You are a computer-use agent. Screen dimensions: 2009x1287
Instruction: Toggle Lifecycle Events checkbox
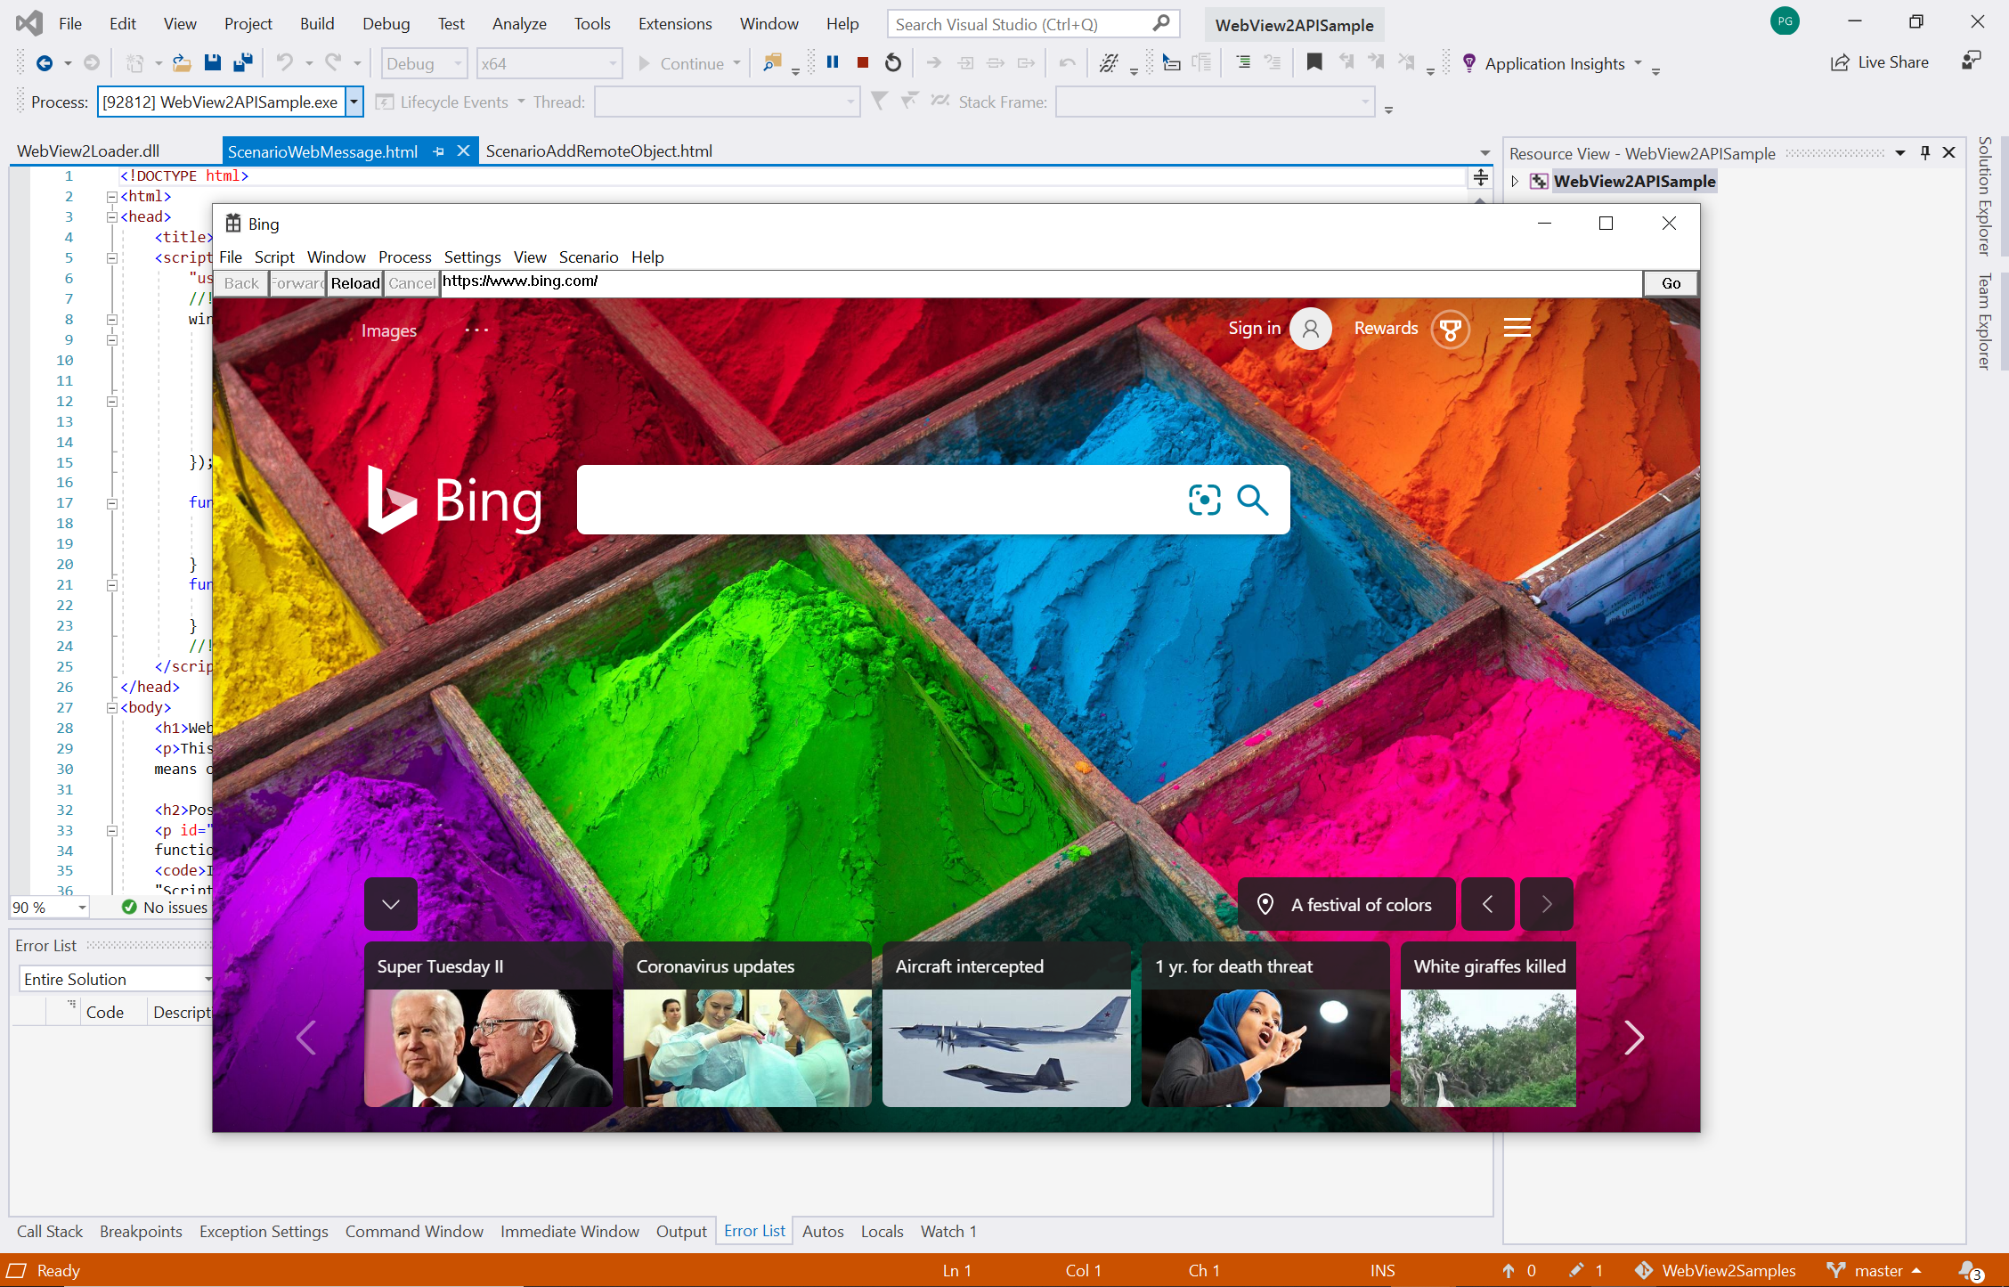(386, 101)
